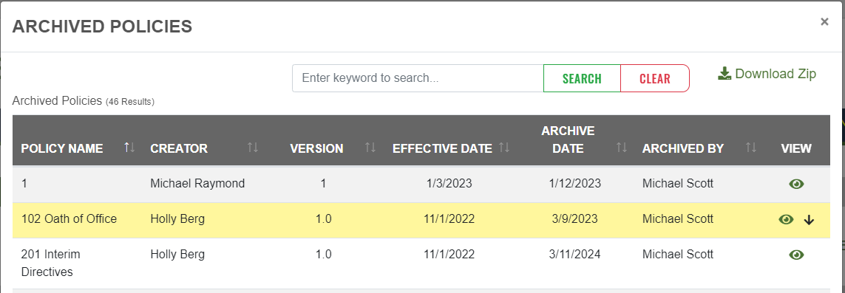View the 102 Oath of Office policy
The image size is (845, 293).
[787, 219]
